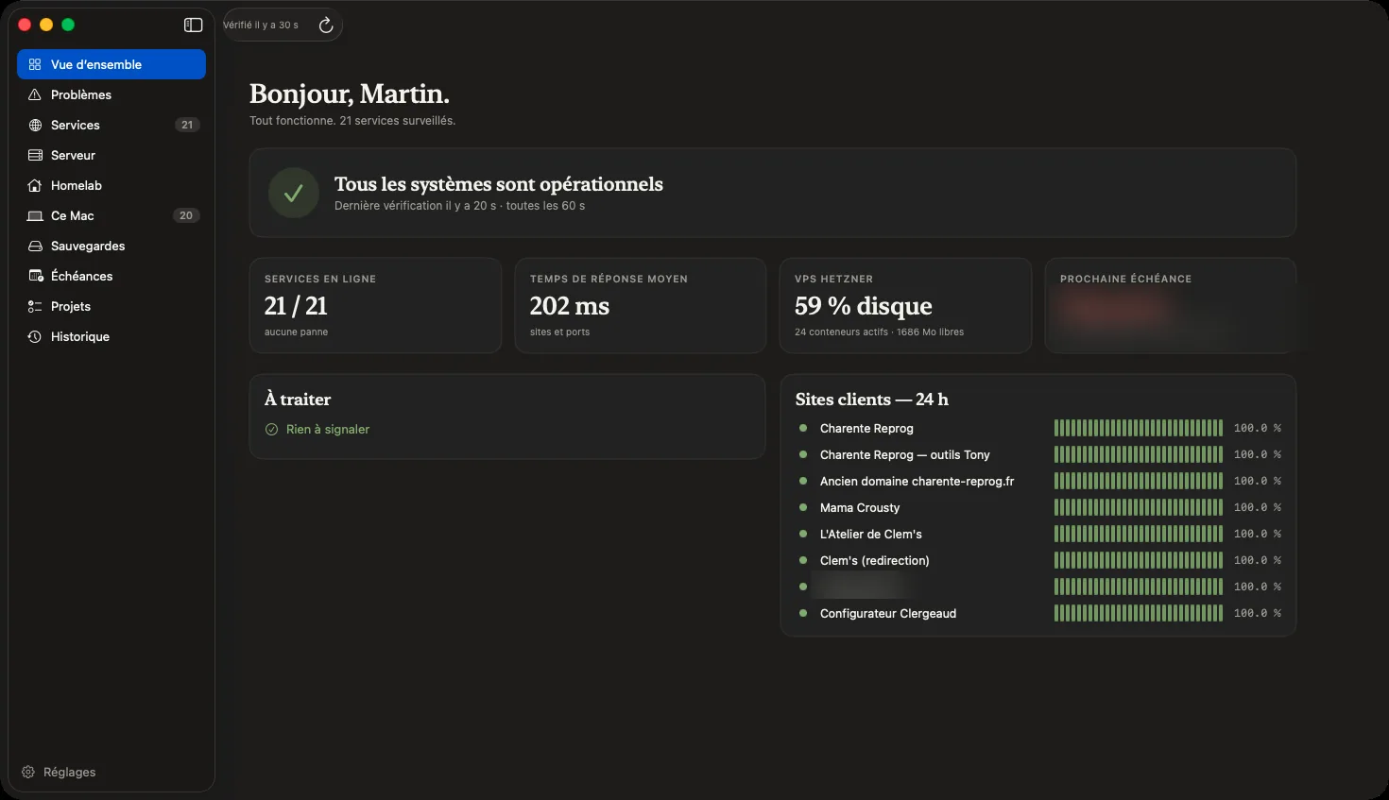The width and height of the screenshot is (1389, 800).
Task: Click the 202 ms response time value
Action: coord(570,305)
